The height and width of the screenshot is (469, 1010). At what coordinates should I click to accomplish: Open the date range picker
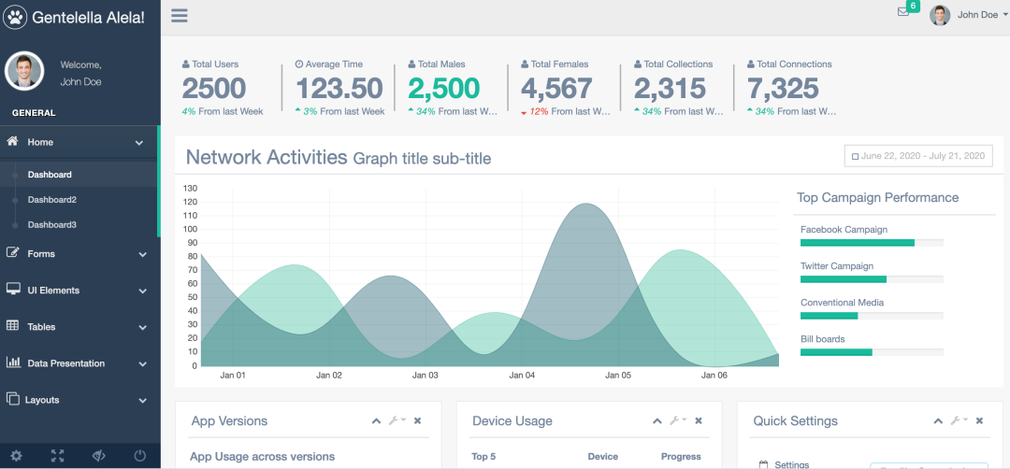[917, 156]
